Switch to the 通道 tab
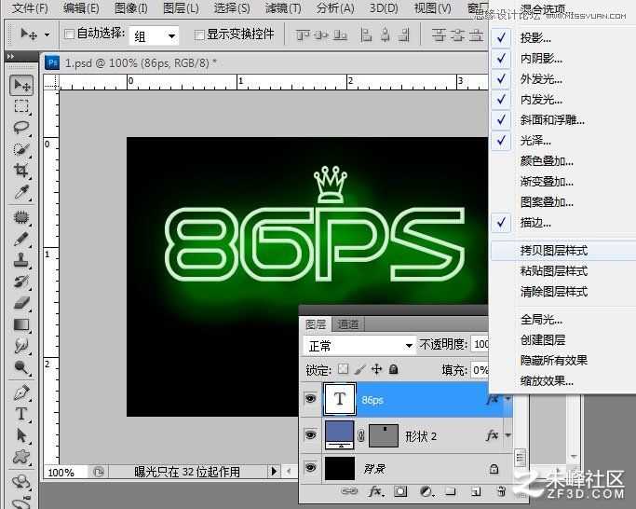 pyautogui.click(x=348, y=324)
